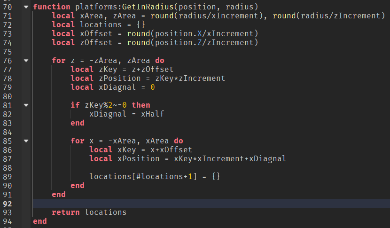Click the orange 0 value on line 79

tap(153, 87)
